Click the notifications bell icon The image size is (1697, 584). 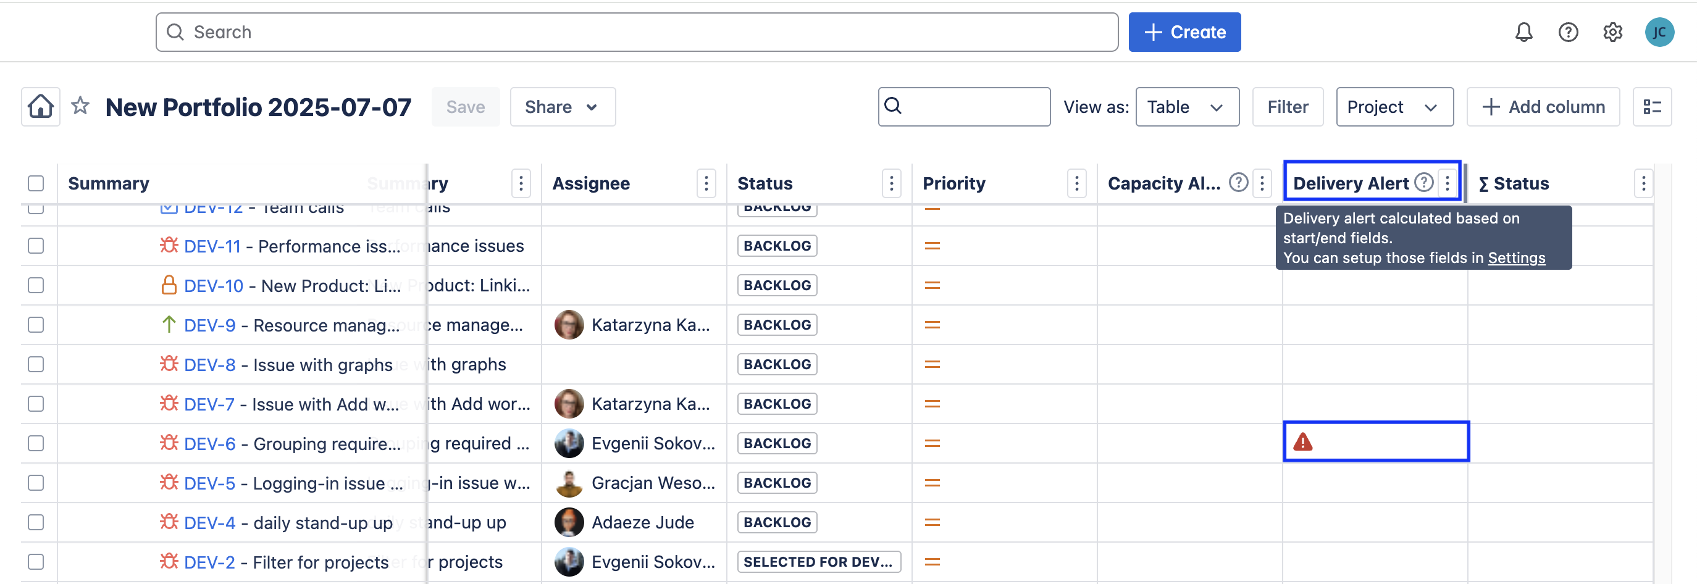tap(1523, 32)
